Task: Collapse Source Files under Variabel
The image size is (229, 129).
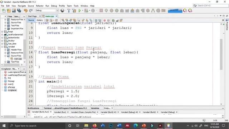Action: pos(5,56)
